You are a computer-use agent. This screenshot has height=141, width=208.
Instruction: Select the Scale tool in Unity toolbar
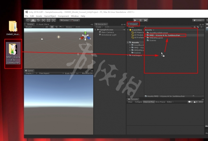coord(43,20)
